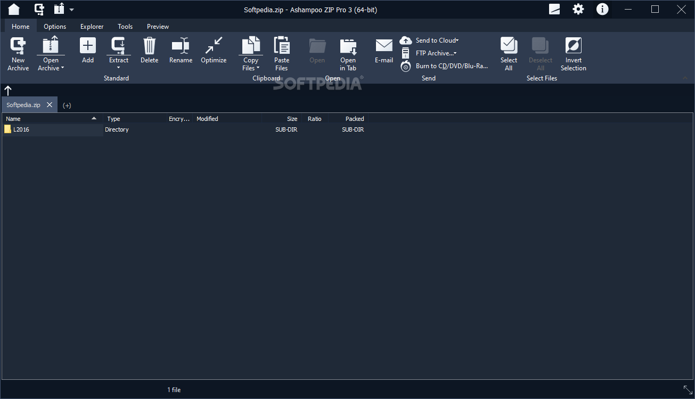
Task: Click the Extract ribbon icon
Action: pyautogui.click(x=119, y=45)
